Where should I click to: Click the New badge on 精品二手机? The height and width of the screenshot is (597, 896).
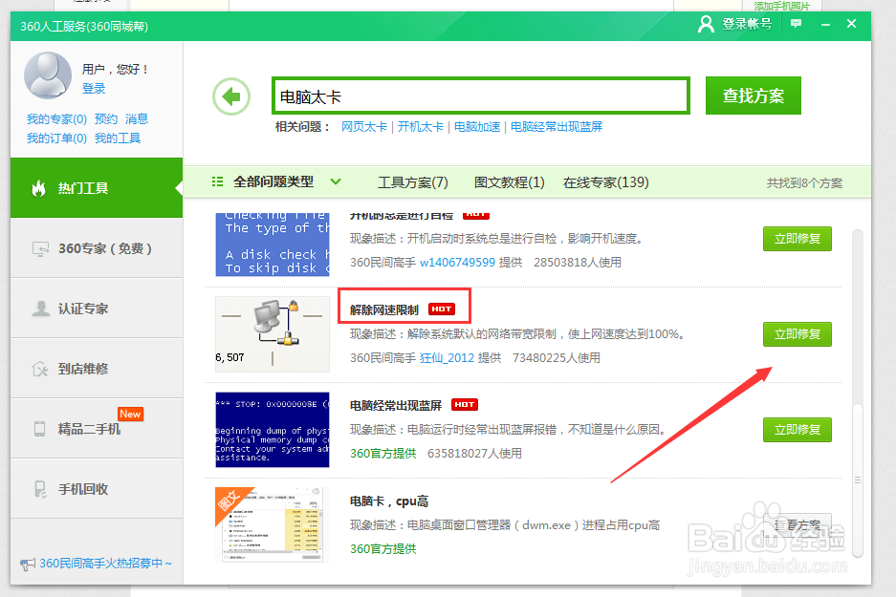point(130,414)
